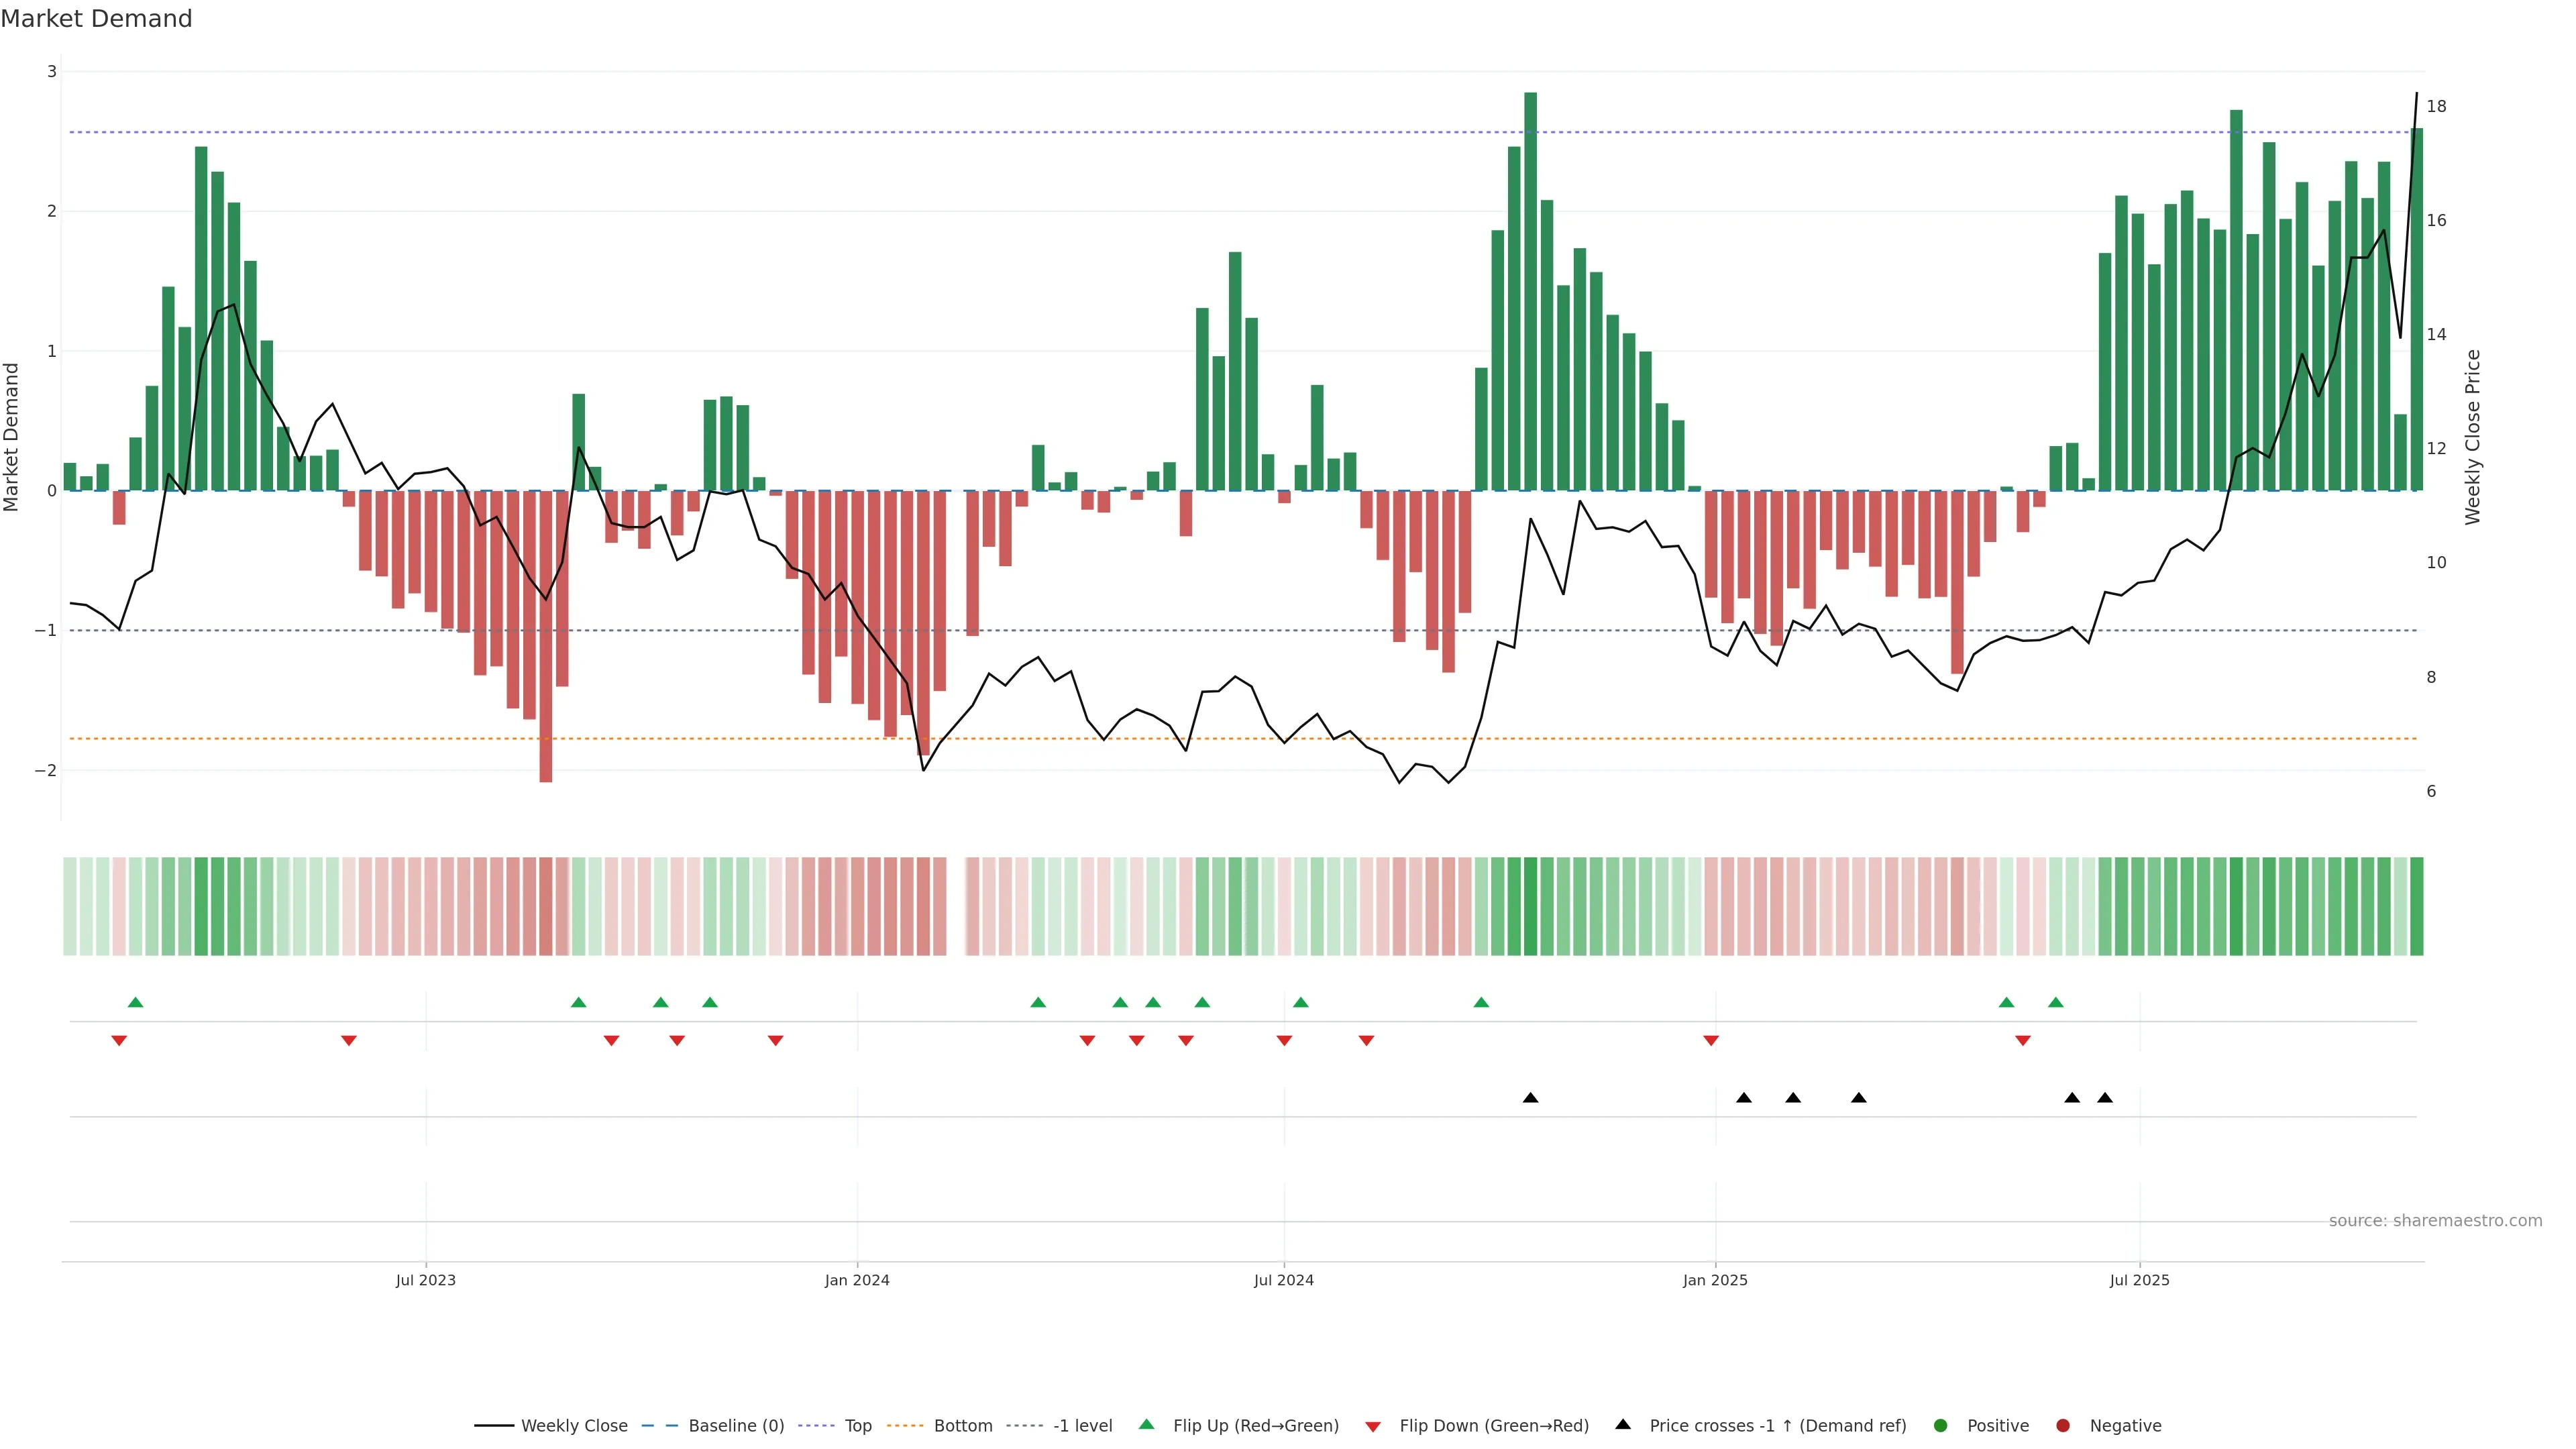This screenshot has height=1449, width=2576.
Task: Hide the Top dotted line via legend
Action: coord(857,1425)
